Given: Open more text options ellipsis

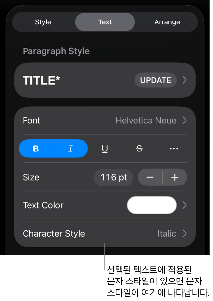Looking at the screenshot, I should point(174,149).
